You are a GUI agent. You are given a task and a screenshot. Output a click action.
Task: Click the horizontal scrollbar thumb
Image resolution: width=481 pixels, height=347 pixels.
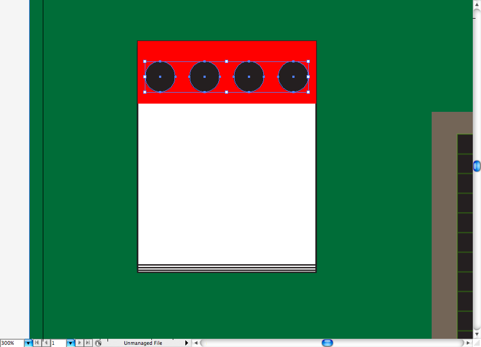pyautogui.click(x=327, y=343)
